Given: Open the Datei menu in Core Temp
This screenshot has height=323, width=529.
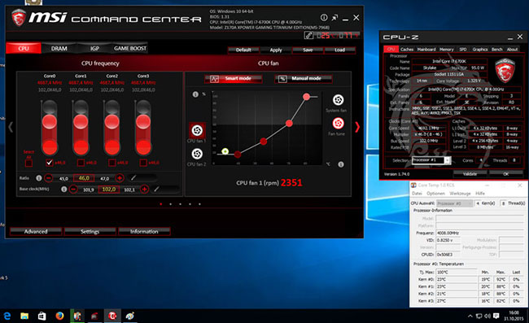Looking at the screenshot, I should point(417,194).
